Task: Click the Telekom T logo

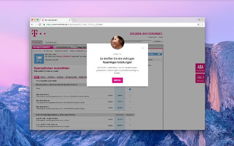Action: [x=34, y=33]
